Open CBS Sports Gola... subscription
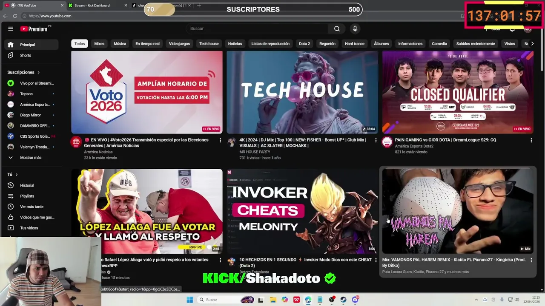 click(x=31, y=136)
